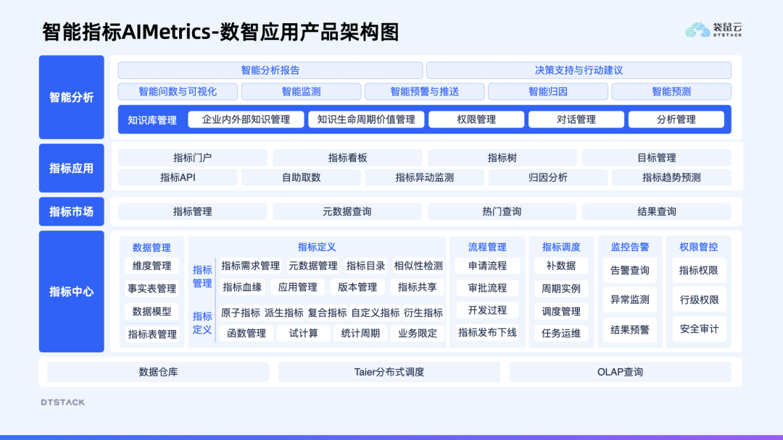Click the 指标异动监测 item
The width and height of the screenshot is (783, 440).
[x=424, y=177]
